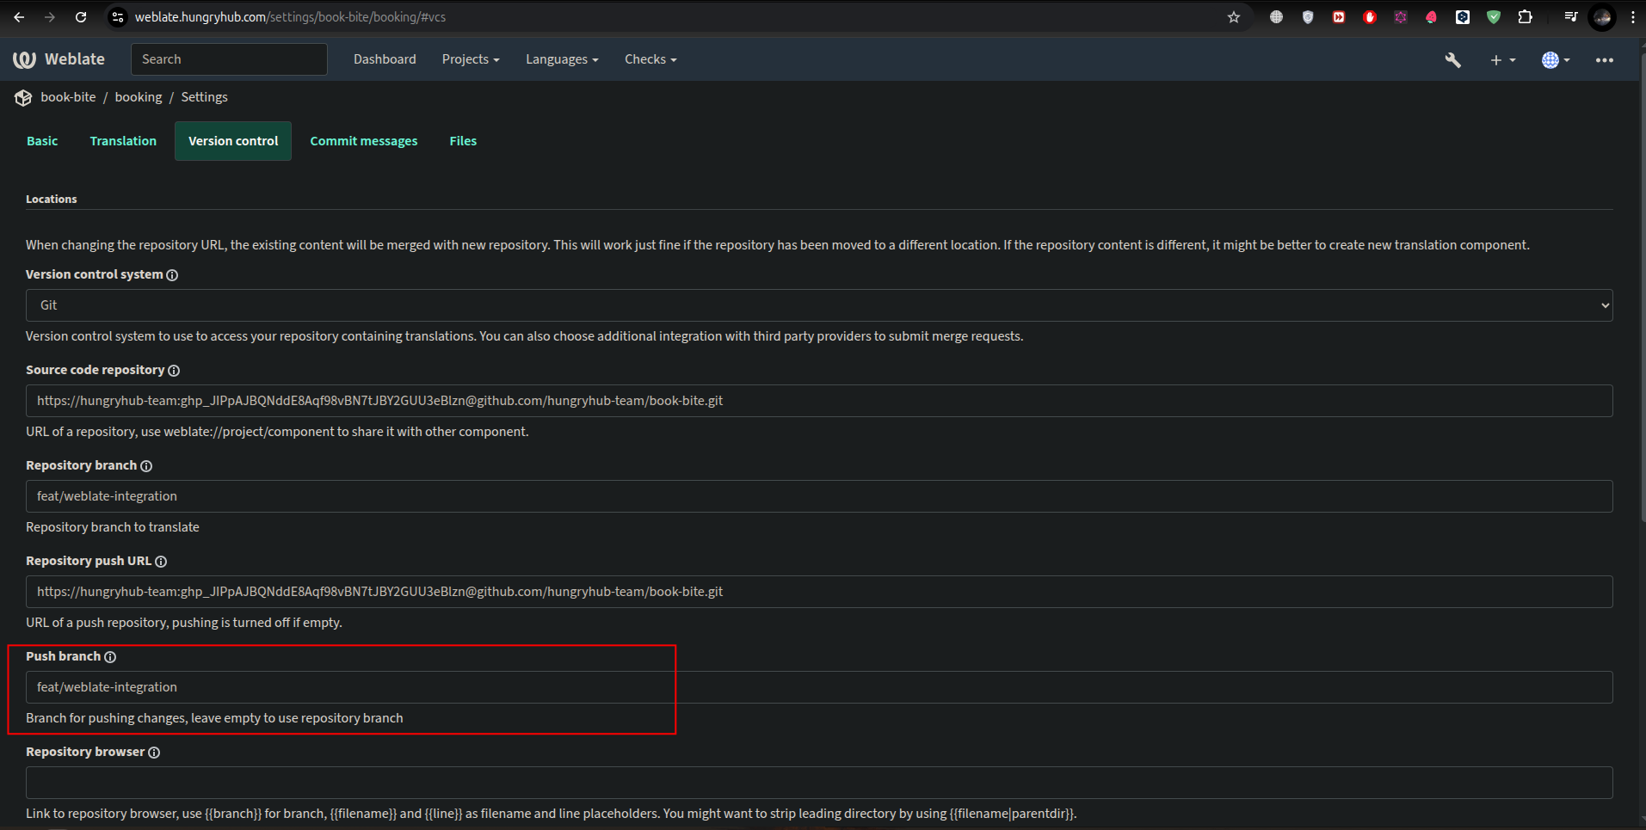1646x830 pixels.
Task: Open the three-dots user menu
Action: [x=1604, y=60]
